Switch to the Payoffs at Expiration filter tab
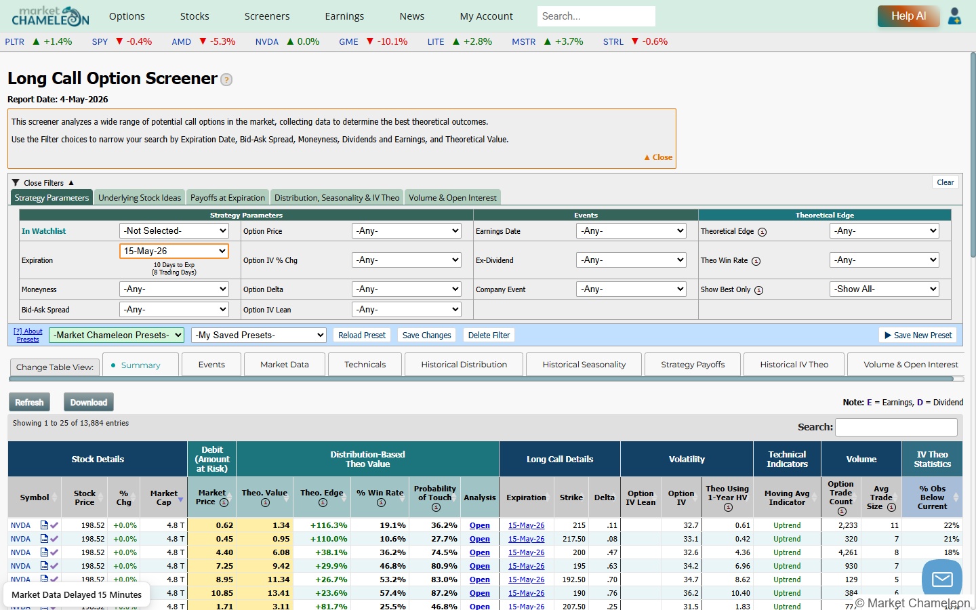The image size is (976, 610). [x=228, y=198]
